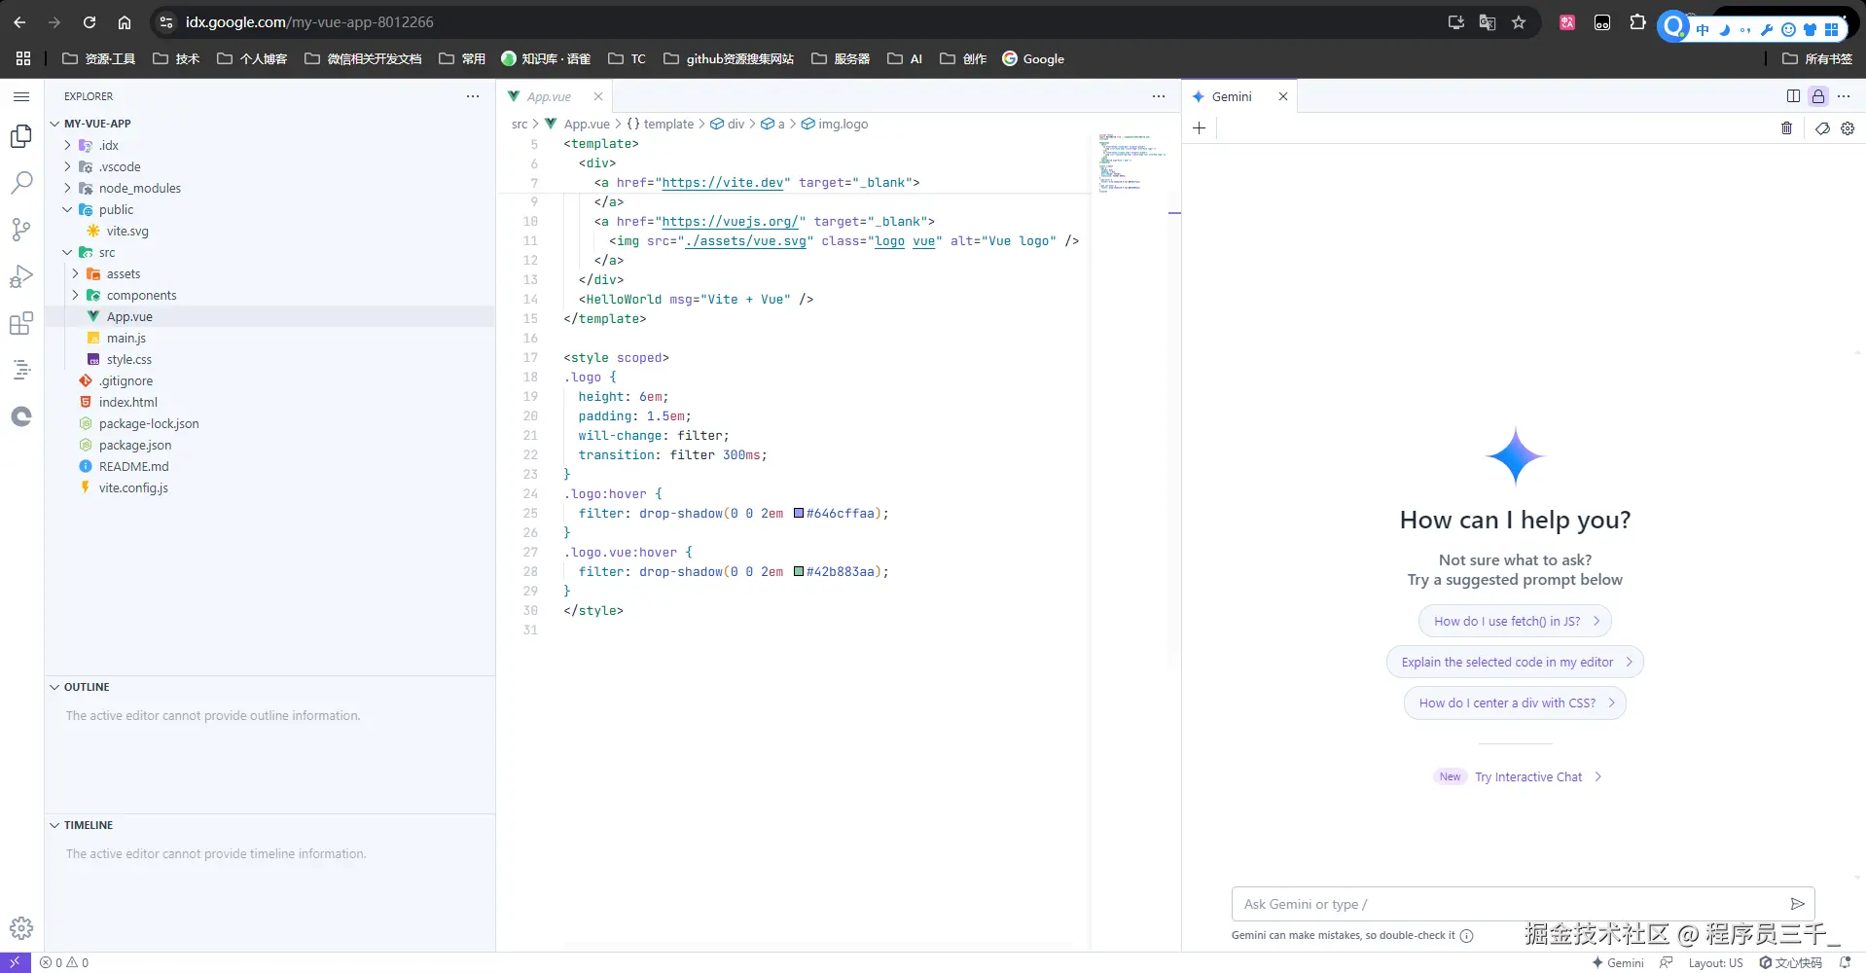Open the Run and Debug view
The height and width of the screenshot is (973, 1866).
pyautogui.click(x=21, y=276)
